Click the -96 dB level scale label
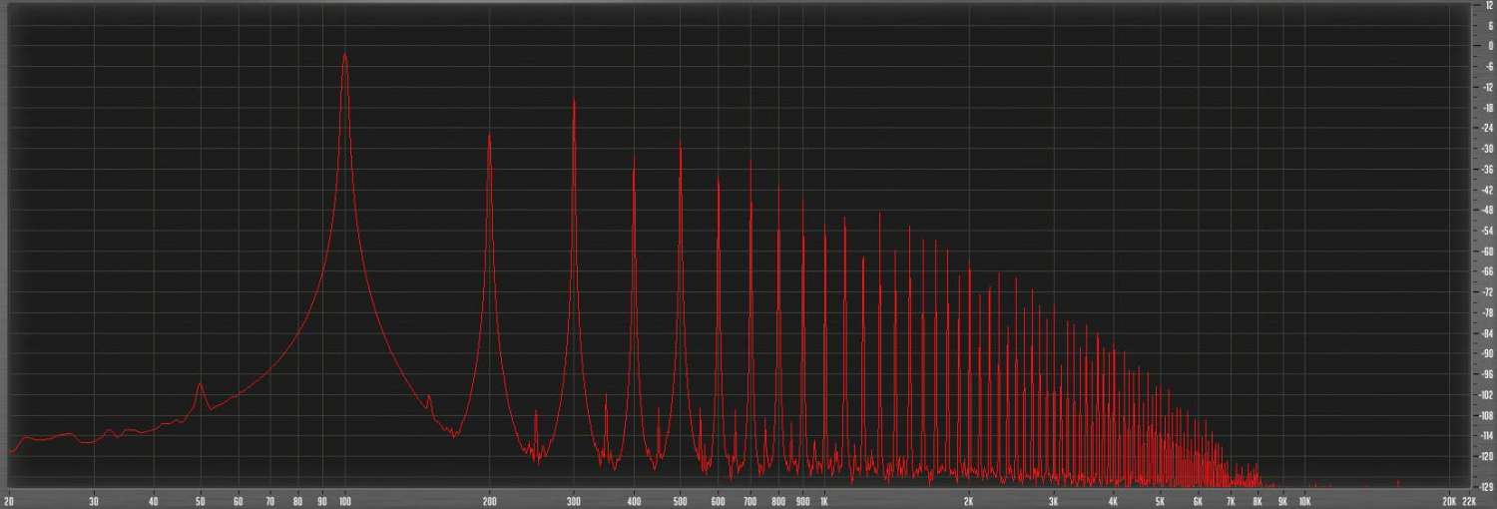Screen dimensions: 1497x509 click(x=1488, y=374)
